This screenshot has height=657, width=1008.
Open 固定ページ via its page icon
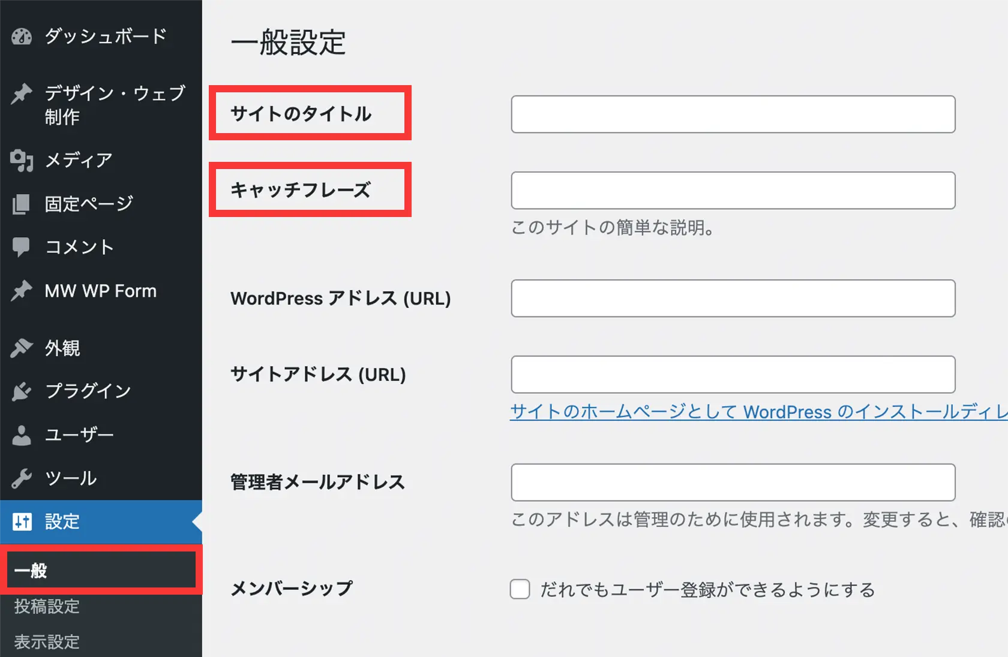point(21,204)
